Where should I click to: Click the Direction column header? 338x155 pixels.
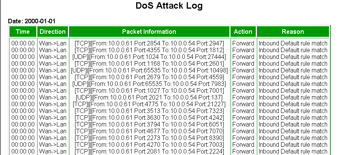(x=52, y=32)
